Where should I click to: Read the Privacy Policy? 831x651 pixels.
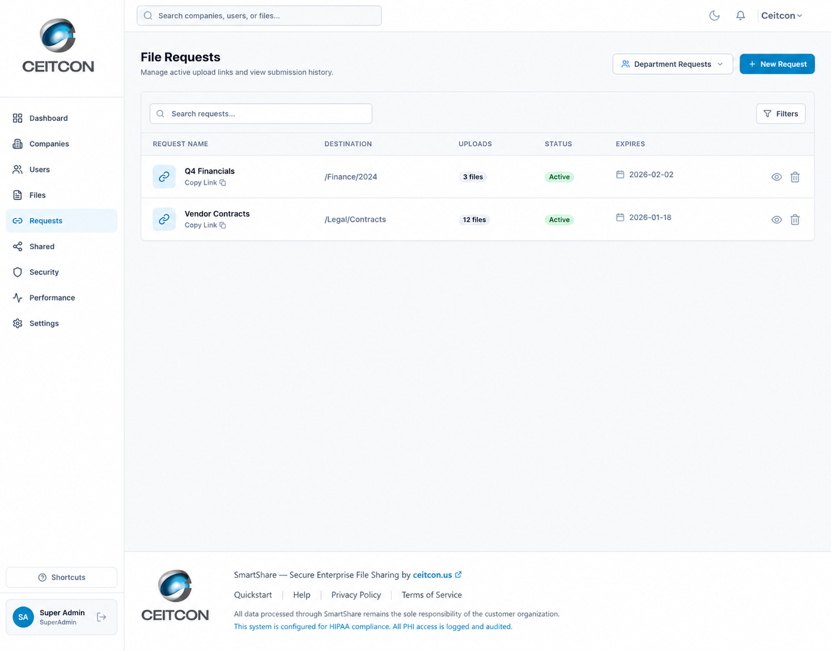click(356, 595)
